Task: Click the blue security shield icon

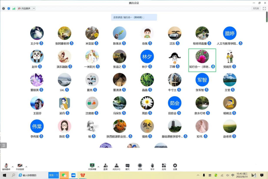Action: [x=9, y=8]
